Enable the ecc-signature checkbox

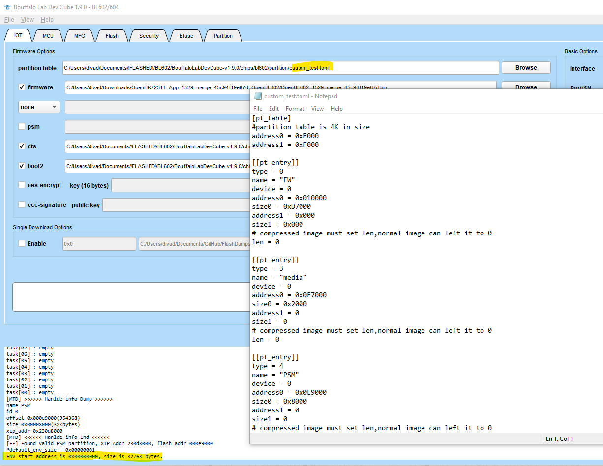[22, 205]
